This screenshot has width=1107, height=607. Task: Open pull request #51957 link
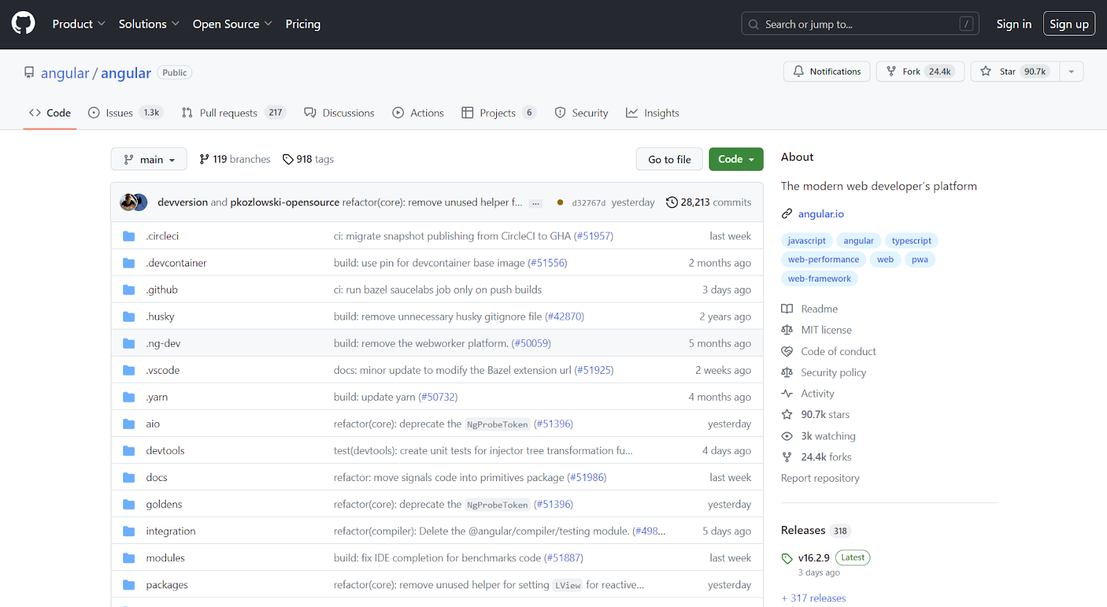[594, 236]
